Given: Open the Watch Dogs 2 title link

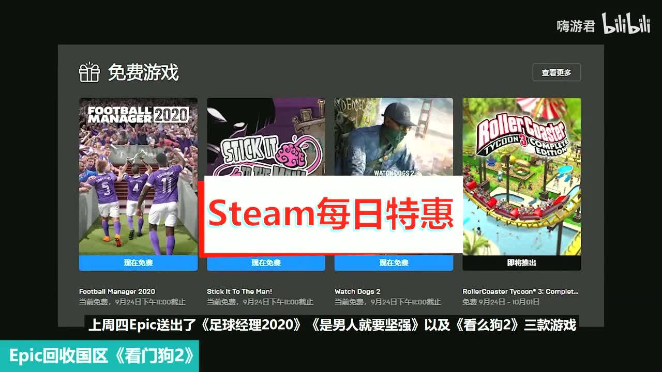Looking at the screenshot, I should (357, 291).
